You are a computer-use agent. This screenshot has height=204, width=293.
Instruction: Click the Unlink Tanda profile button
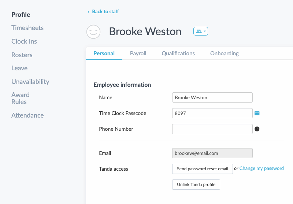196,185
